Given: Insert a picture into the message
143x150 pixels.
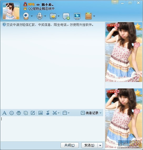Looking at the screenshot, I should 41,113.
